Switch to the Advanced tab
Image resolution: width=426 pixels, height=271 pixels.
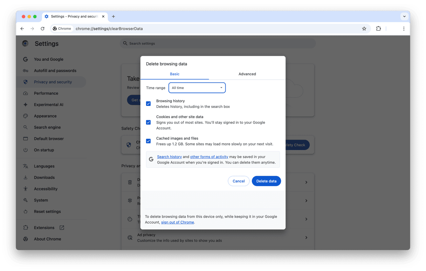(247, 74)
